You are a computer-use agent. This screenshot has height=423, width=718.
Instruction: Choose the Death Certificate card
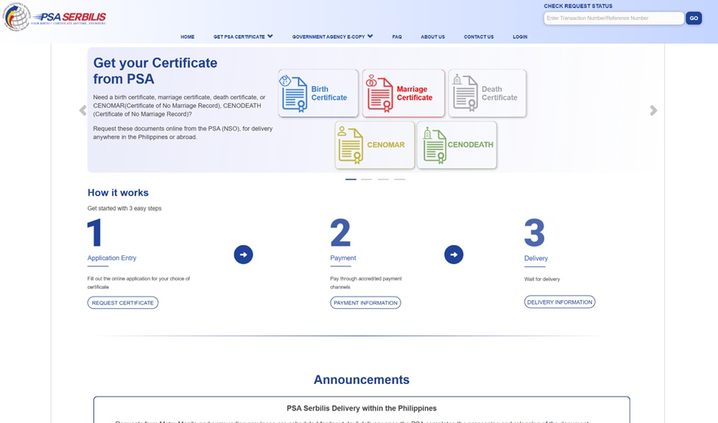(x=488, y=93)
